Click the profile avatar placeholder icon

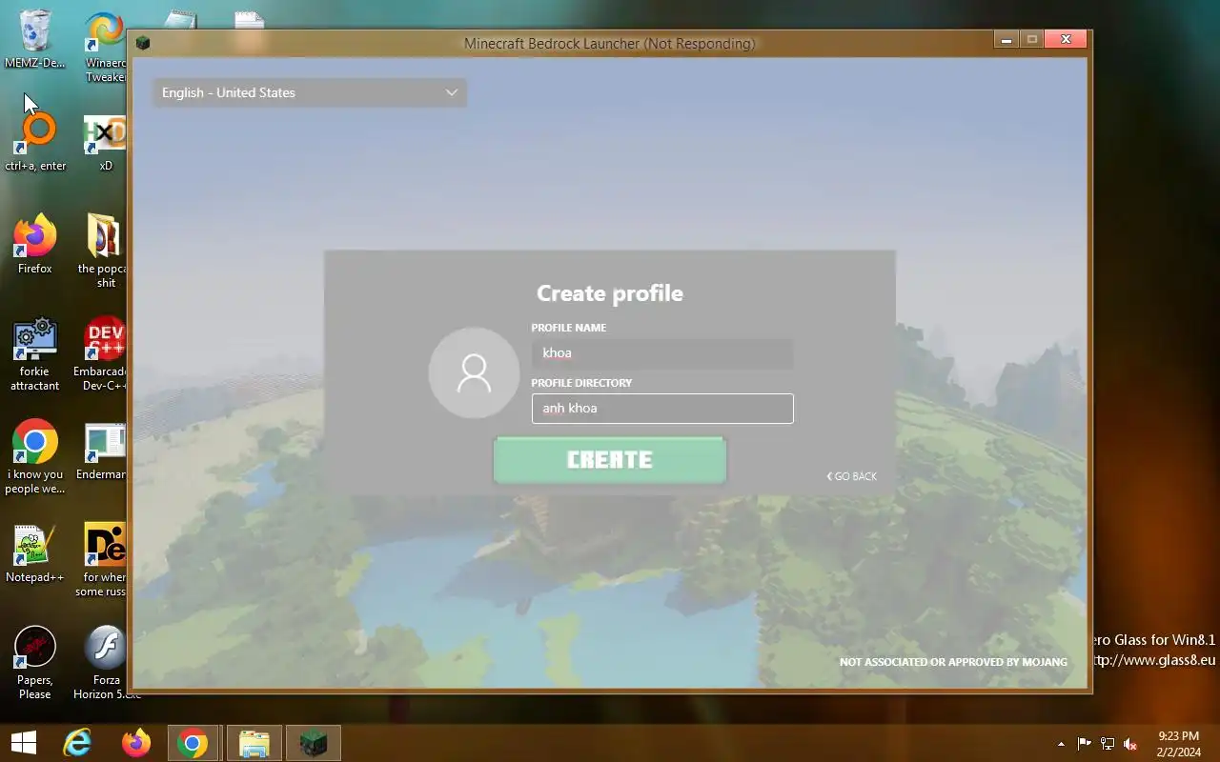click(x=474, y=373)
